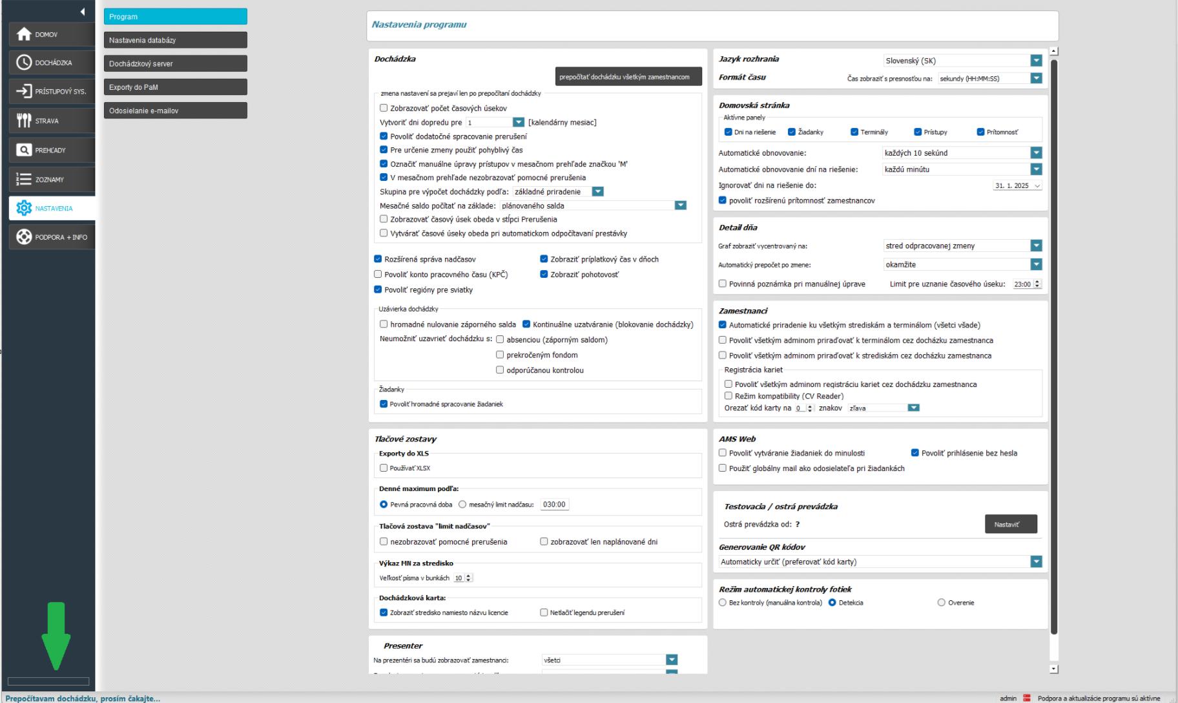Open Automatické obnovovanie interval dropdown
The width and height of the screenshot is (1178, 703).
1036,153
